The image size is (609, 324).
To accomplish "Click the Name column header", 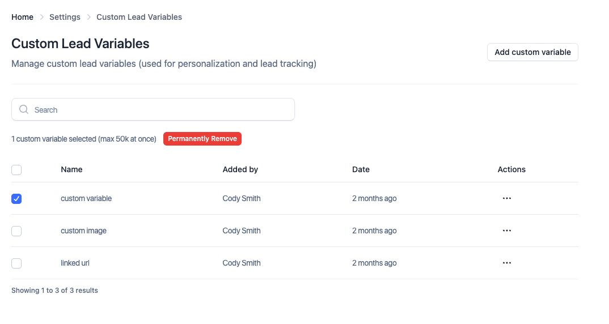I will (71, 169).
